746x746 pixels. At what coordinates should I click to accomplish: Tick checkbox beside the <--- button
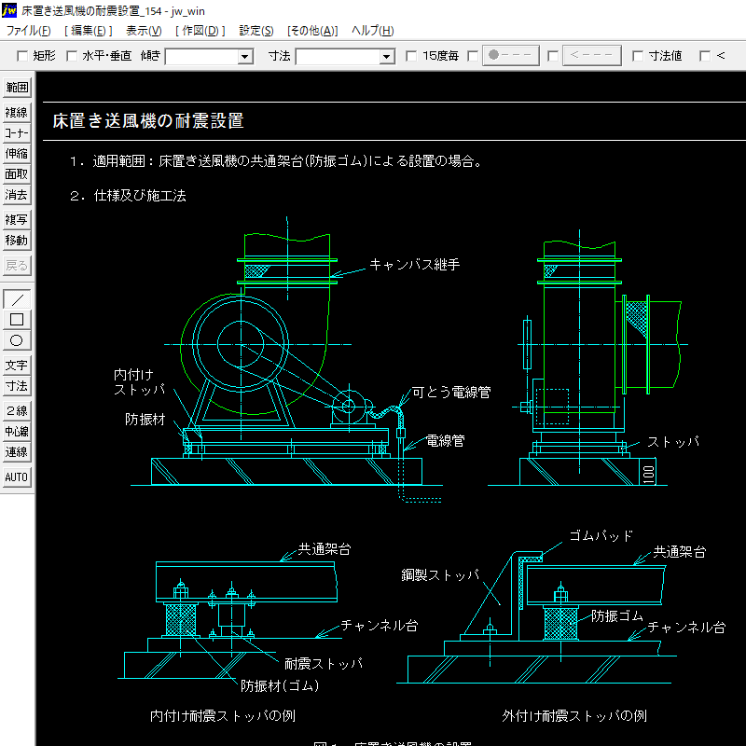[553, 56]
